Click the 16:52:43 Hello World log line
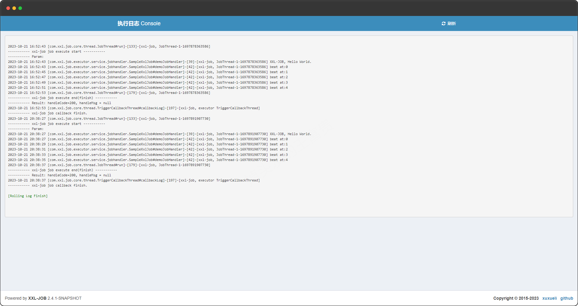Screen dimensions: 578x306 pyautogui.click(x=160, y=62)
